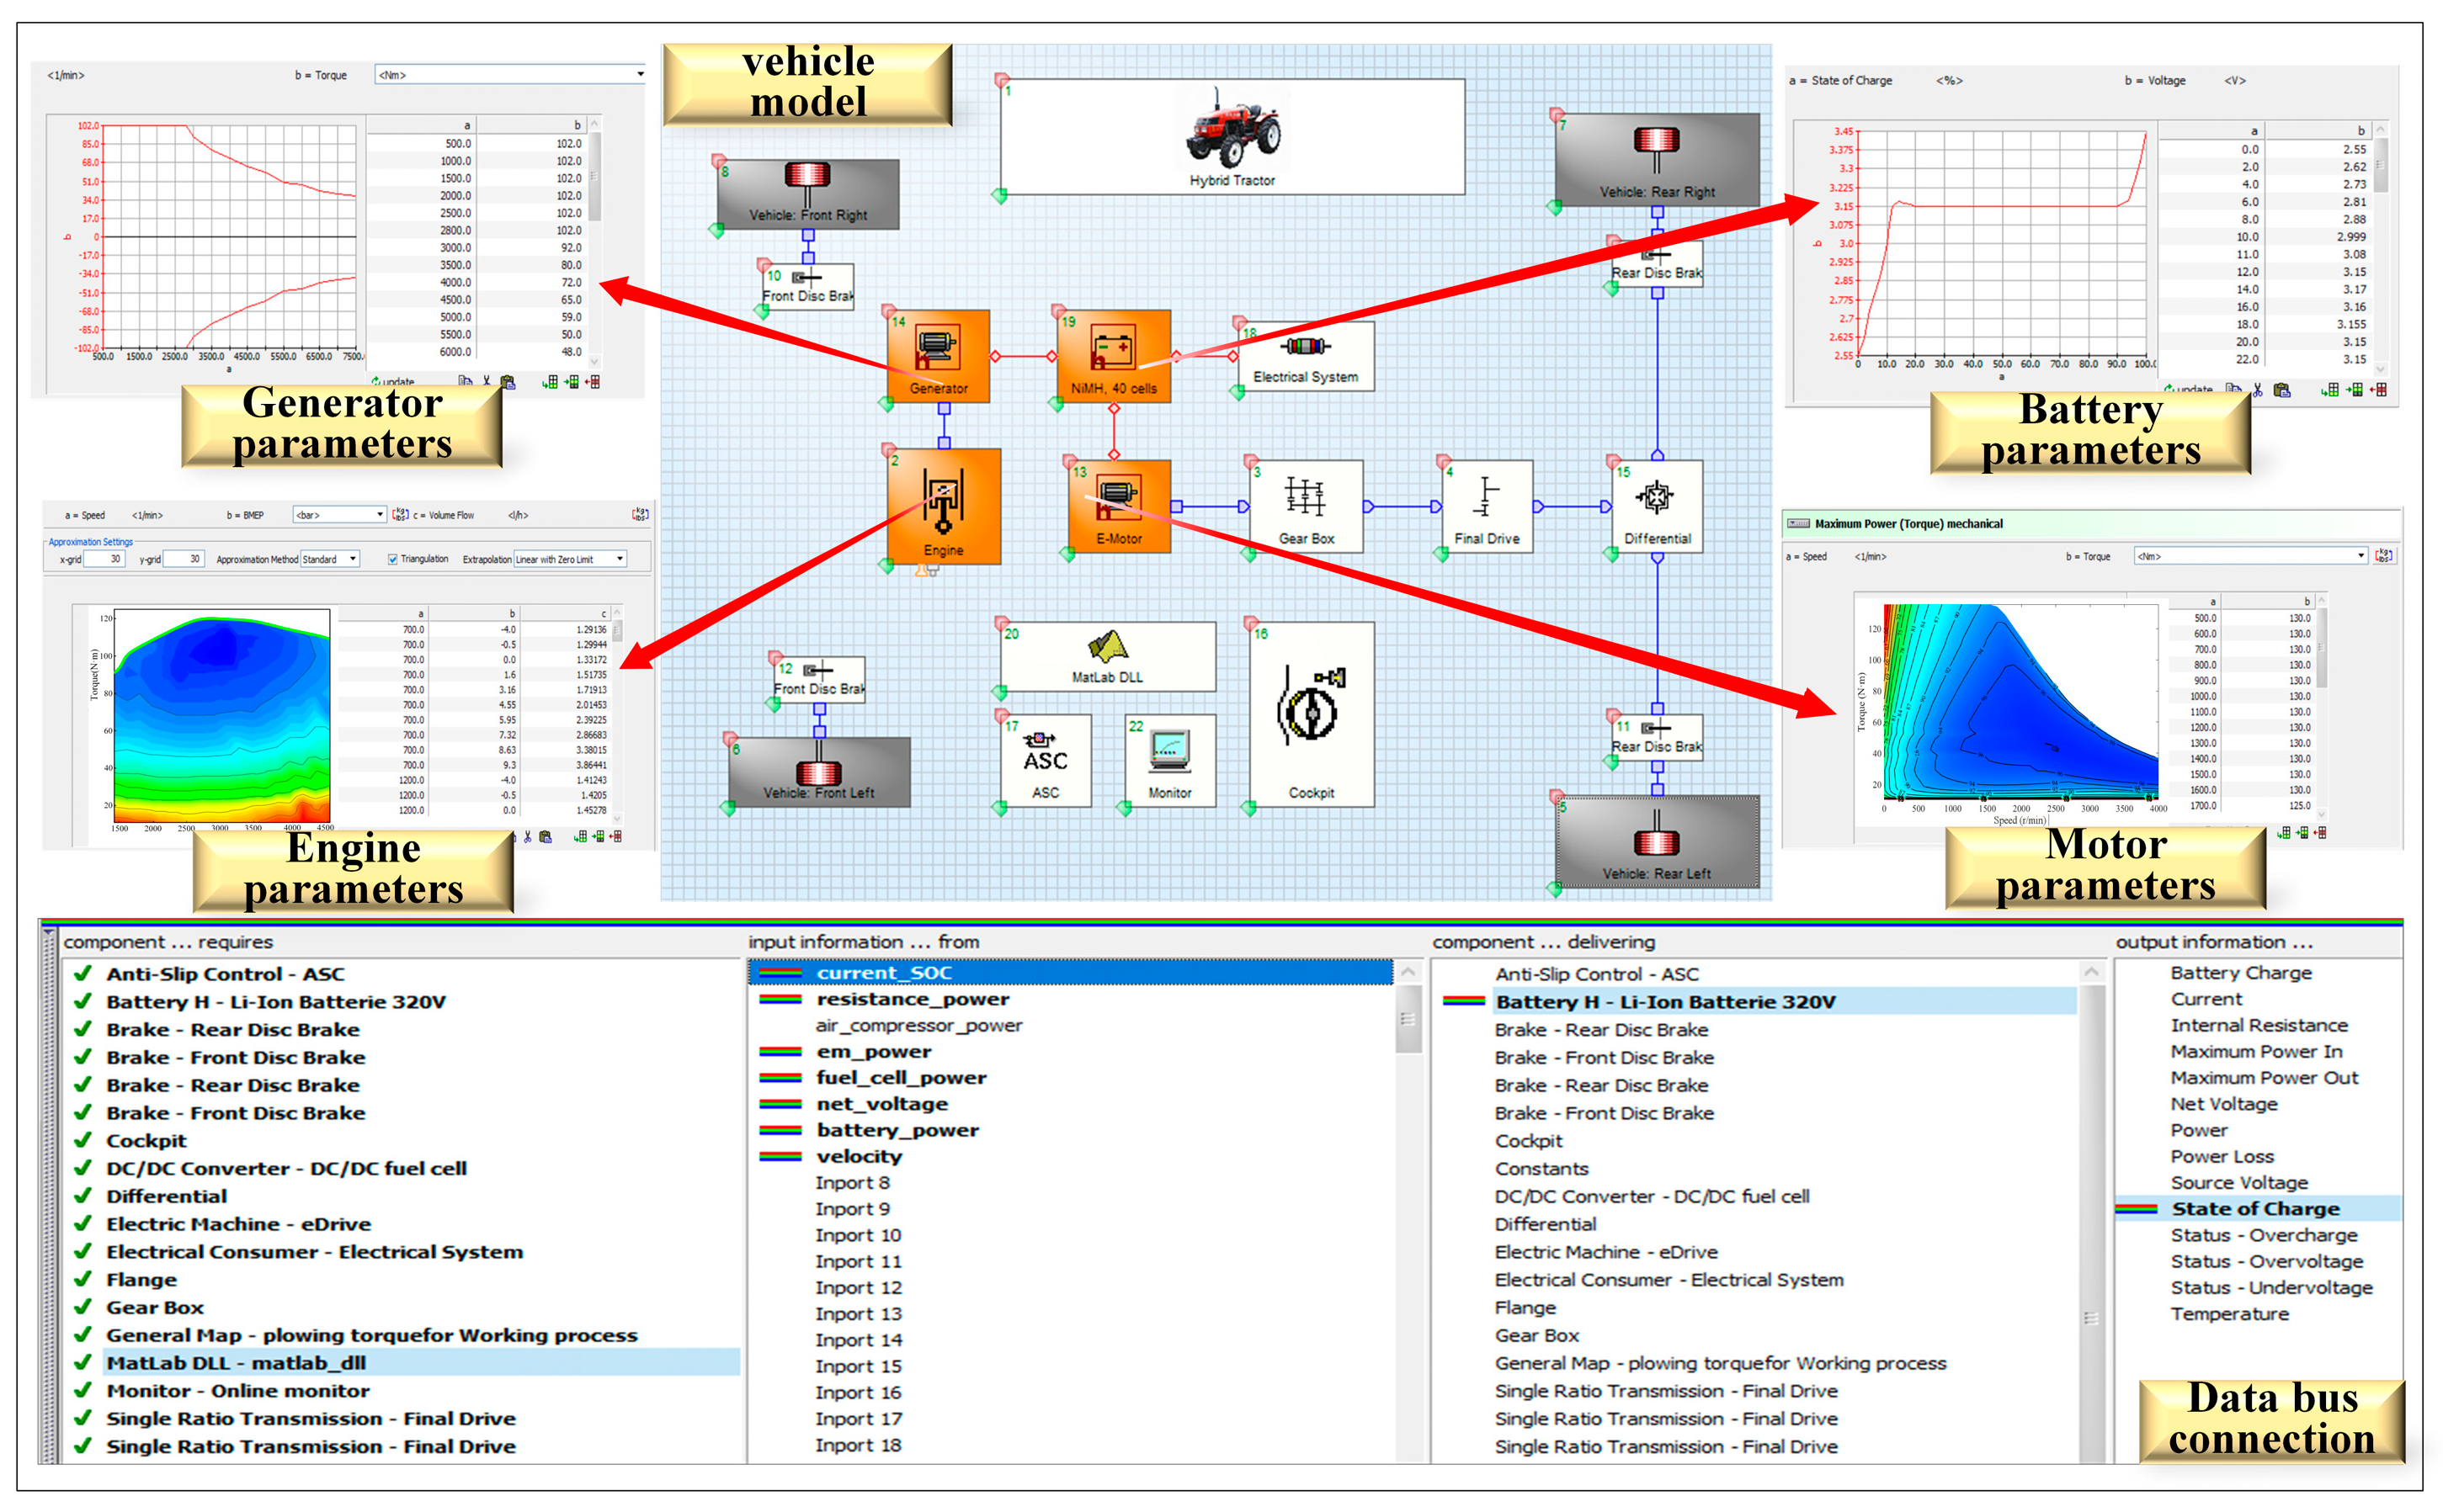Image resolution: width=2443 pixels, height=1512 pixels.
Task: Select current_SOC in input information list
Action: pos(883,973)
